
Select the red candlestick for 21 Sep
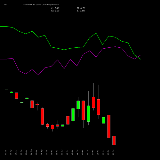[x=17, y=95]
